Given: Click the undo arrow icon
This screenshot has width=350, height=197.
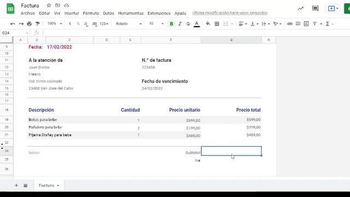Looking at the screenshot, I should pos(13,24).
